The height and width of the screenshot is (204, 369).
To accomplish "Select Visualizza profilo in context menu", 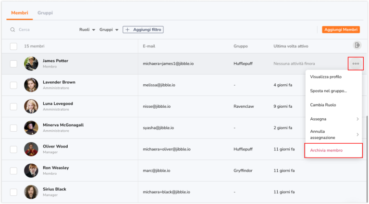I will (326, 77).
